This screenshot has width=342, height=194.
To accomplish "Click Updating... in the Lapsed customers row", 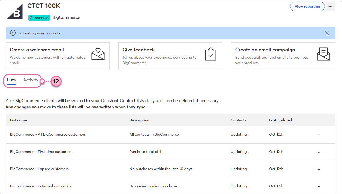I will tap(240, 169).
